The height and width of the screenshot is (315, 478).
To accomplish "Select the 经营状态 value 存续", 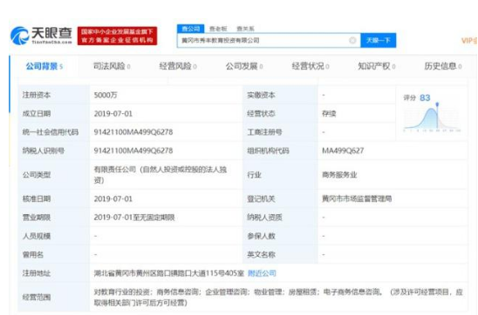I will click(329, 114).
